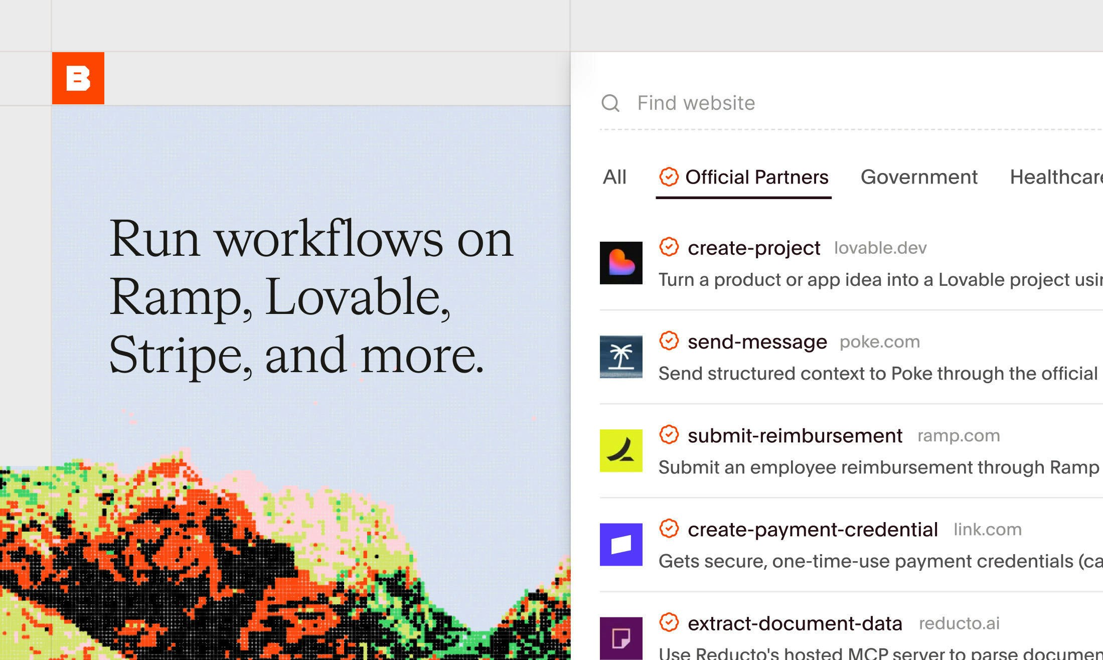Click the poke.com domain label
The width and height of the screenshot is (1103, 660).
pyautogui.click(x=880, y=342)
